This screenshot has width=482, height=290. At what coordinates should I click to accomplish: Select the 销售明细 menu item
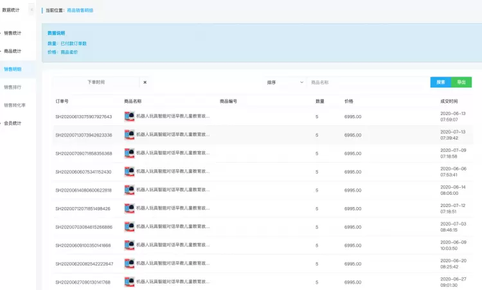click(x=13, y=69)
